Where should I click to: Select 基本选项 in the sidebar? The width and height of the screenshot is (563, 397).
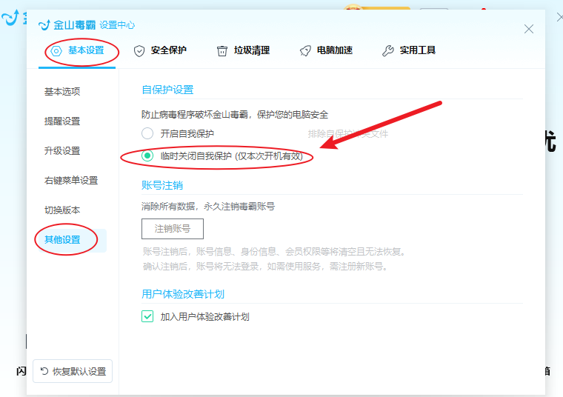click(62, 92)
